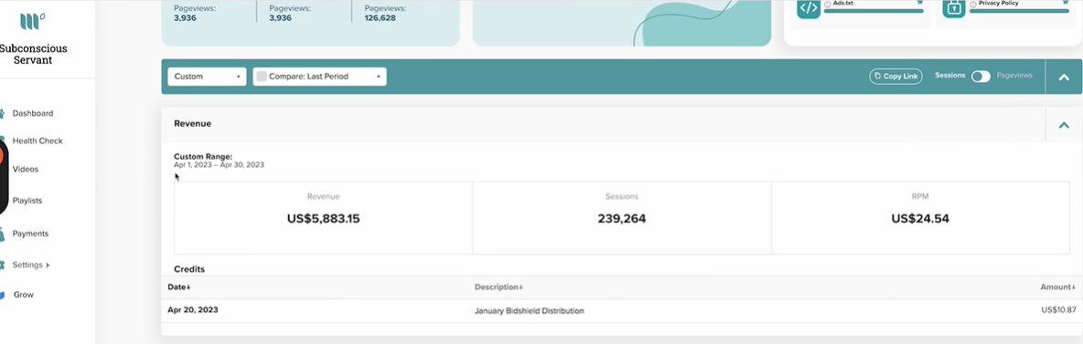Check the Compare checkbox

pyautogui.click(x=261, y=77)
